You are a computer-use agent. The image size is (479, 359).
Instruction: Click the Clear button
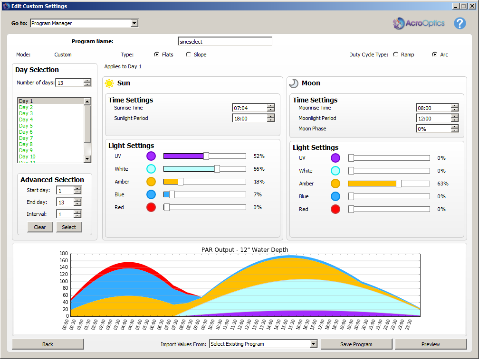coord(40,227)
